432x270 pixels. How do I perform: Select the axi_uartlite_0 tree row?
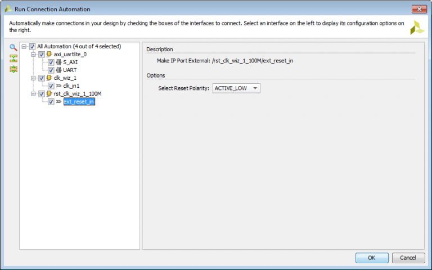(x=70, y=54)
